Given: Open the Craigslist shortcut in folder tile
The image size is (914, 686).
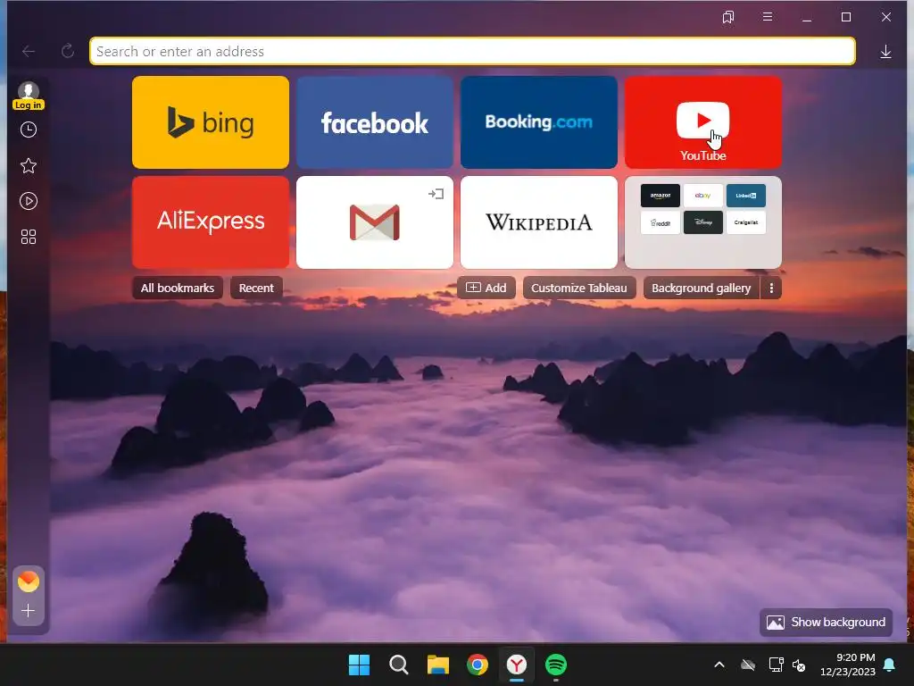Looking at the screenshot, I should click(746, 222).
